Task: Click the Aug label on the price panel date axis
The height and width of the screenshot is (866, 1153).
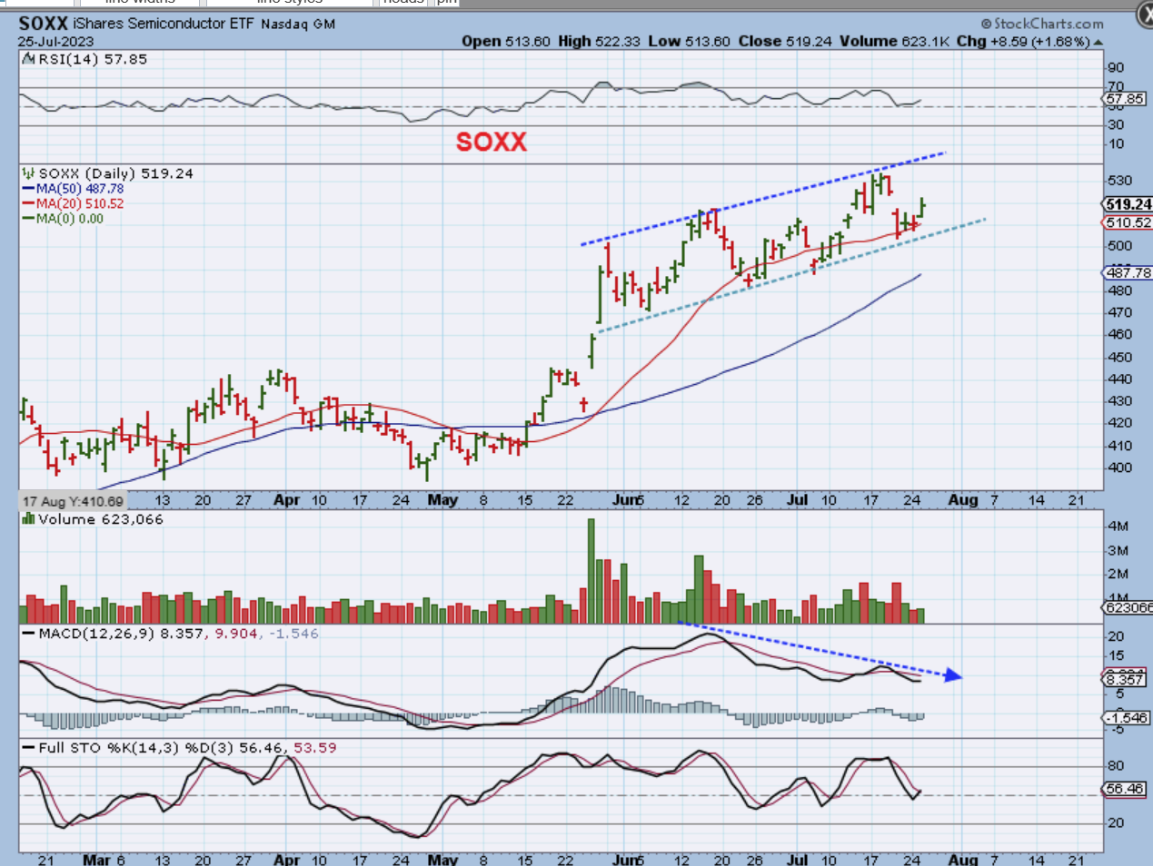Action: pyautogui.click(x=962, y=500)
